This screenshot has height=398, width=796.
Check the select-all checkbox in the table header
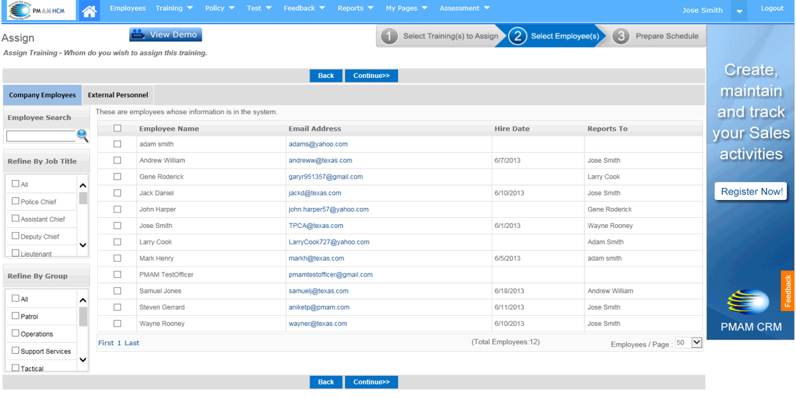[x=117, y=129]
